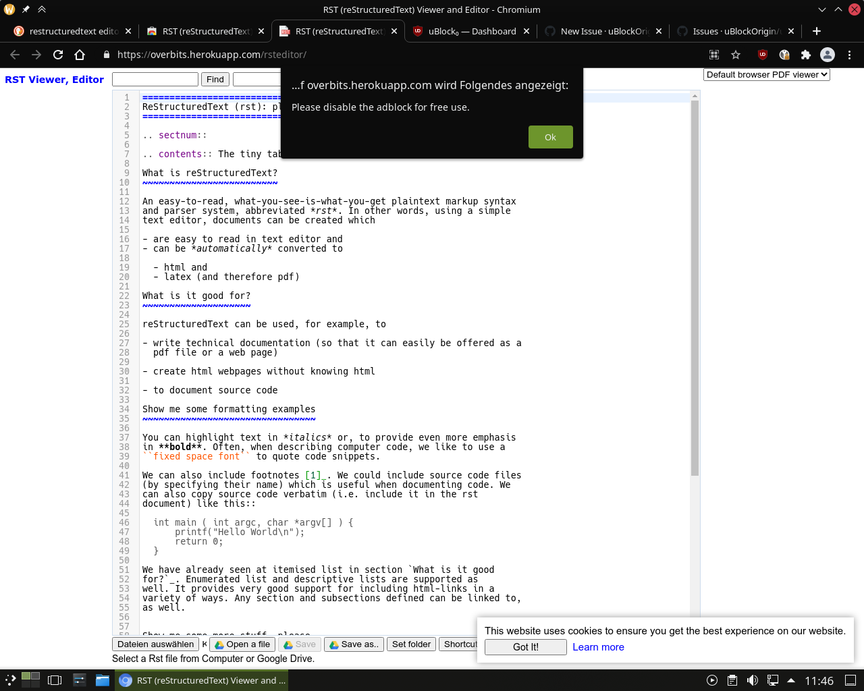Viewport: 864px width, 691px height.
Task: Accept cookies with Got It button
Action: coord(525,647)
